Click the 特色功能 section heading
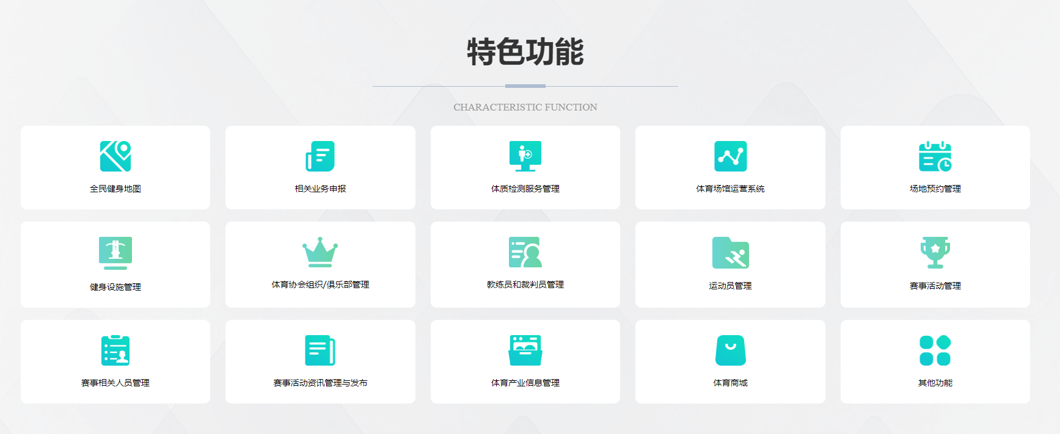The width and height of the screenshot is (1060, 434). pyautogui.click(x=525, y=52)
